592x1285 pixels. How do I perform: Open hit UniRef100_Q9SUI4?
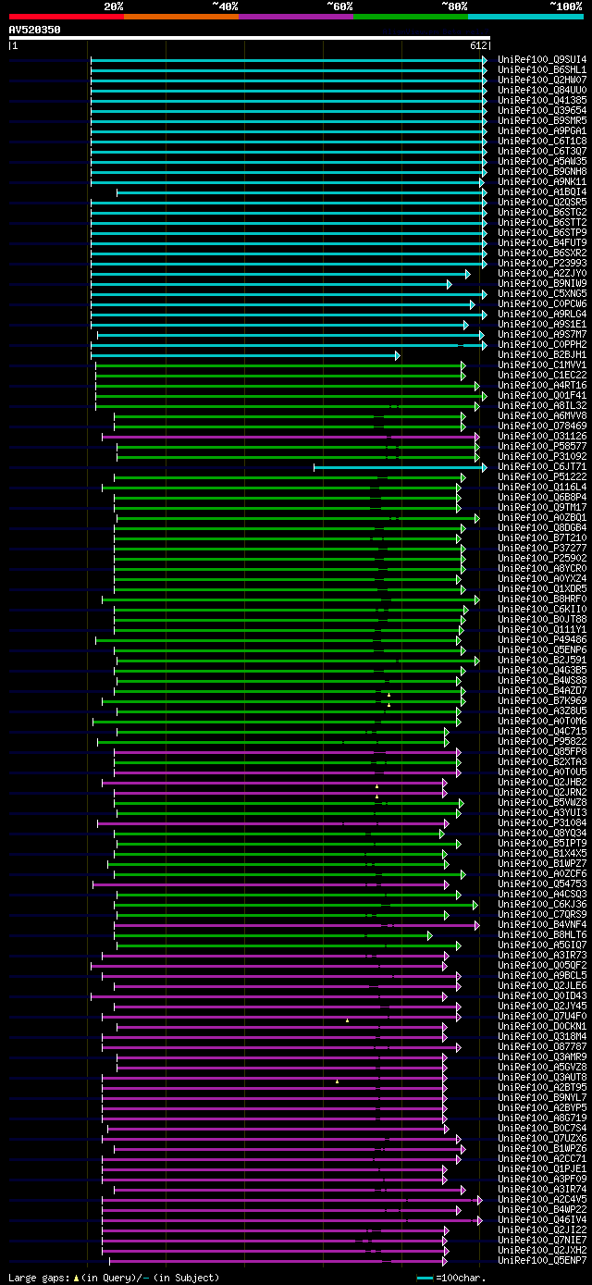(x=542, y=59)
